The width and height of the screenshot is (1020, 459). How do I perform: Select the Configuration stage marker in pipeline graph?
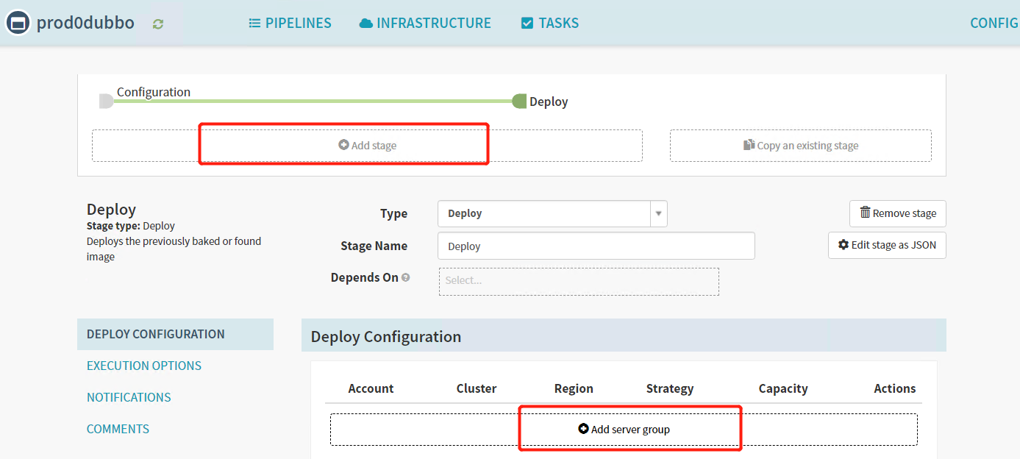click(107, 101)
